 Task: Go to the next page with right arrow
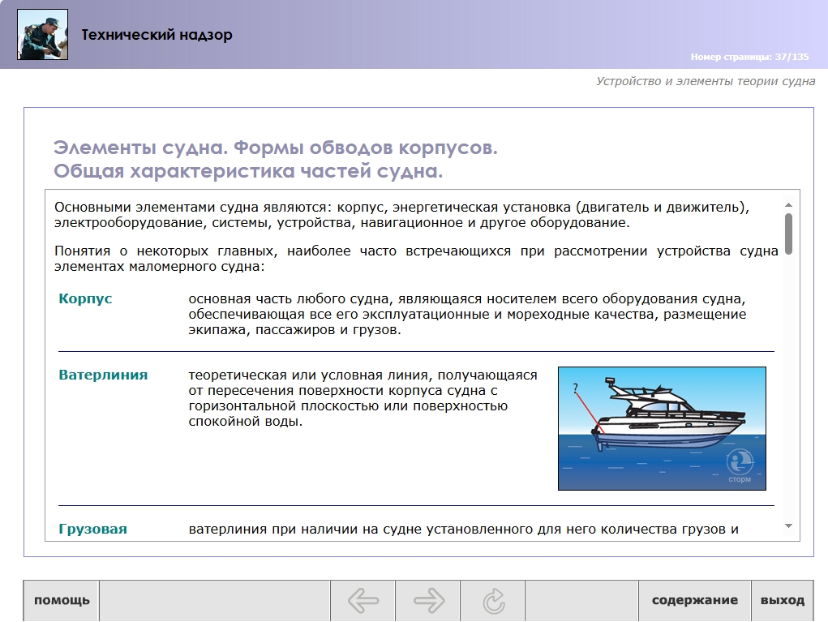428,600
